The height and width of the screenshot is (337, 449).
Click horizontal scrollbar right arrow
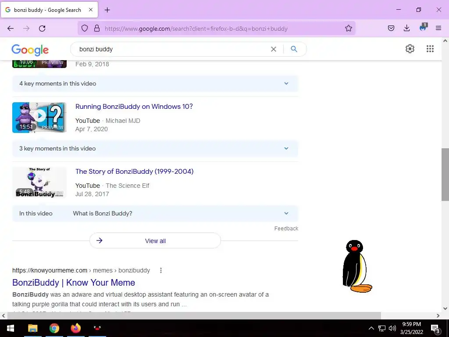[x=438, y=315]
